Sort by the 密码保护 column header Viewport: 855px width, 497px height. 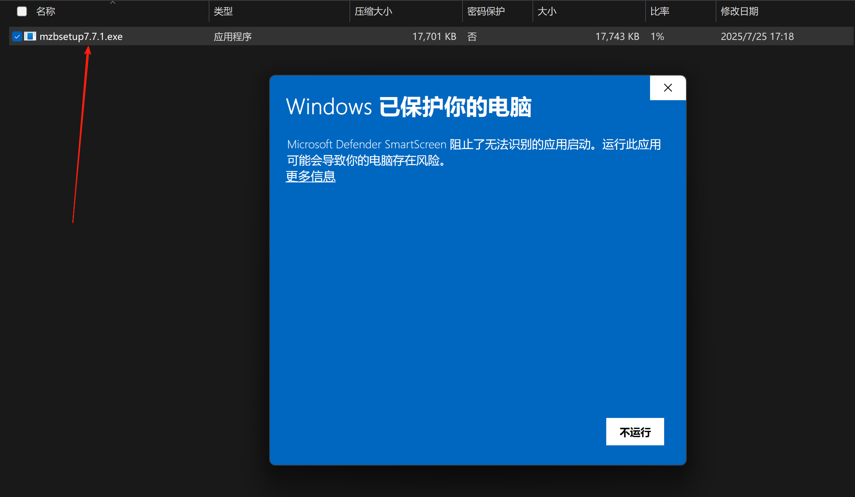pos(486,11)
